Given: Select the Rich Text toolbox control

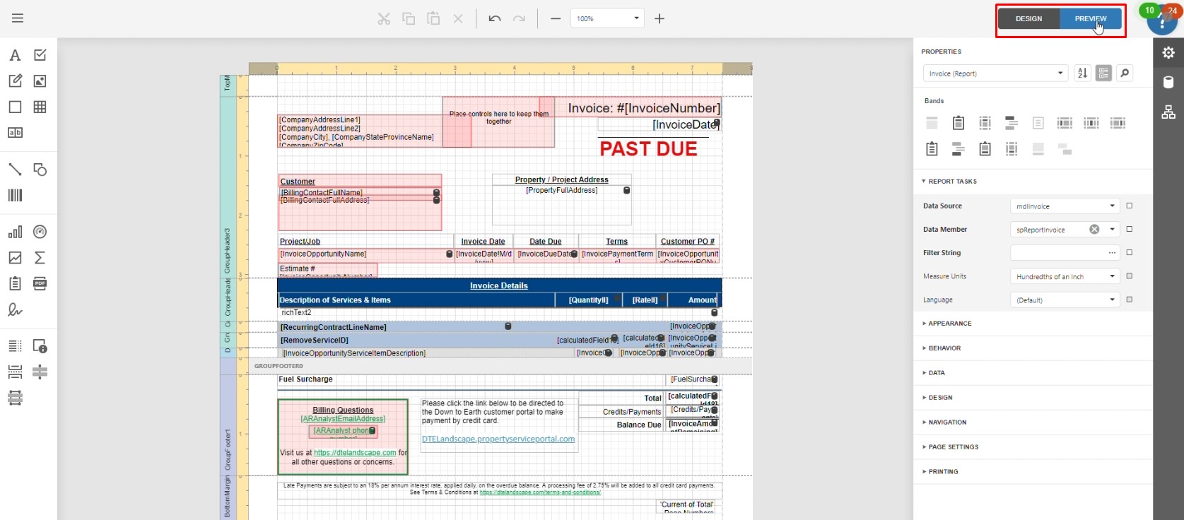Looking at the screenshot, I should [x=15, y=81].
